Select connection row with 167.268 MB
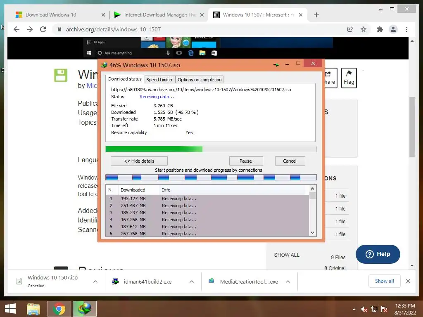This screenshot has width=423, height=317. (207, 220)
